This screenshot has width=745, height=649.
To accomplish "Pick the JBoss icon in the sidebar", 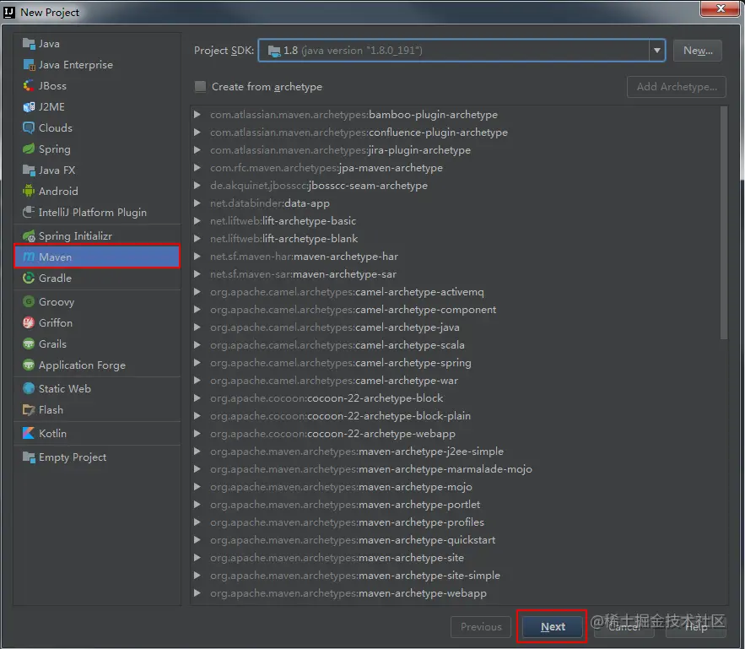I will 29,86.
